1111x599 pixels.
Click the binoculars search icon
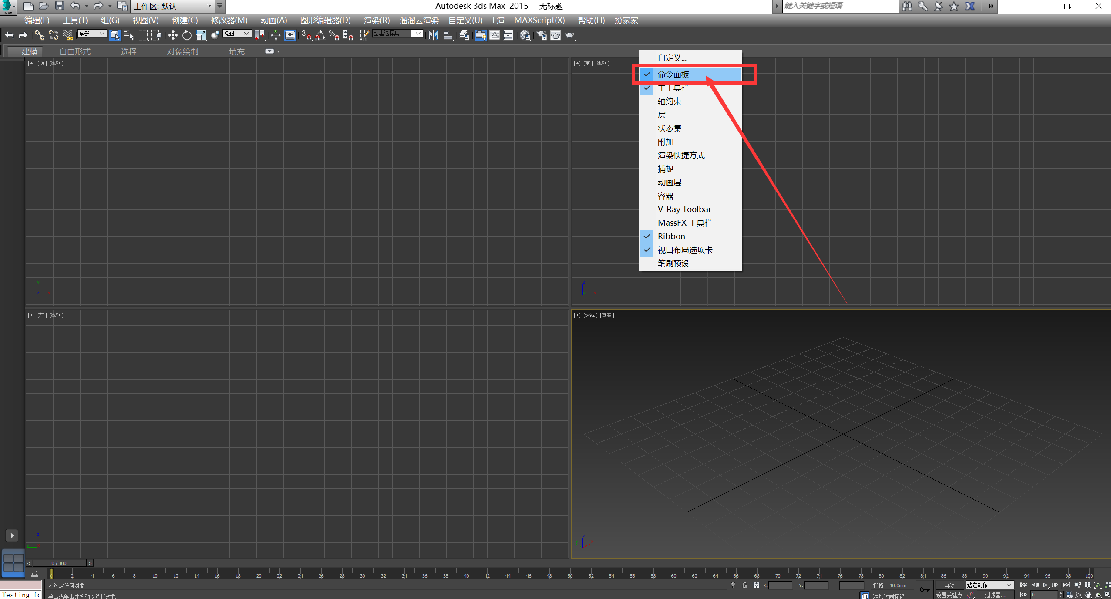click(907, 6)
